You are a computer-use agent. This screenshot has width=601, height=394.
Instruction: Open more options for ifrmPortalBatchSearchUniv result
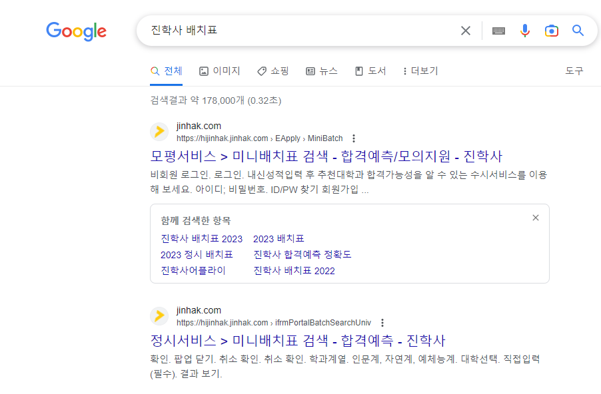click(x=382, y=322)
